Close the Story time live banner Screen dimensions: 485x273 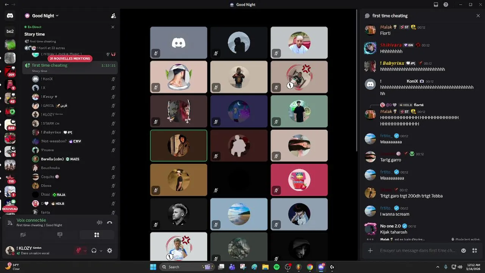[x=113, y=27]
